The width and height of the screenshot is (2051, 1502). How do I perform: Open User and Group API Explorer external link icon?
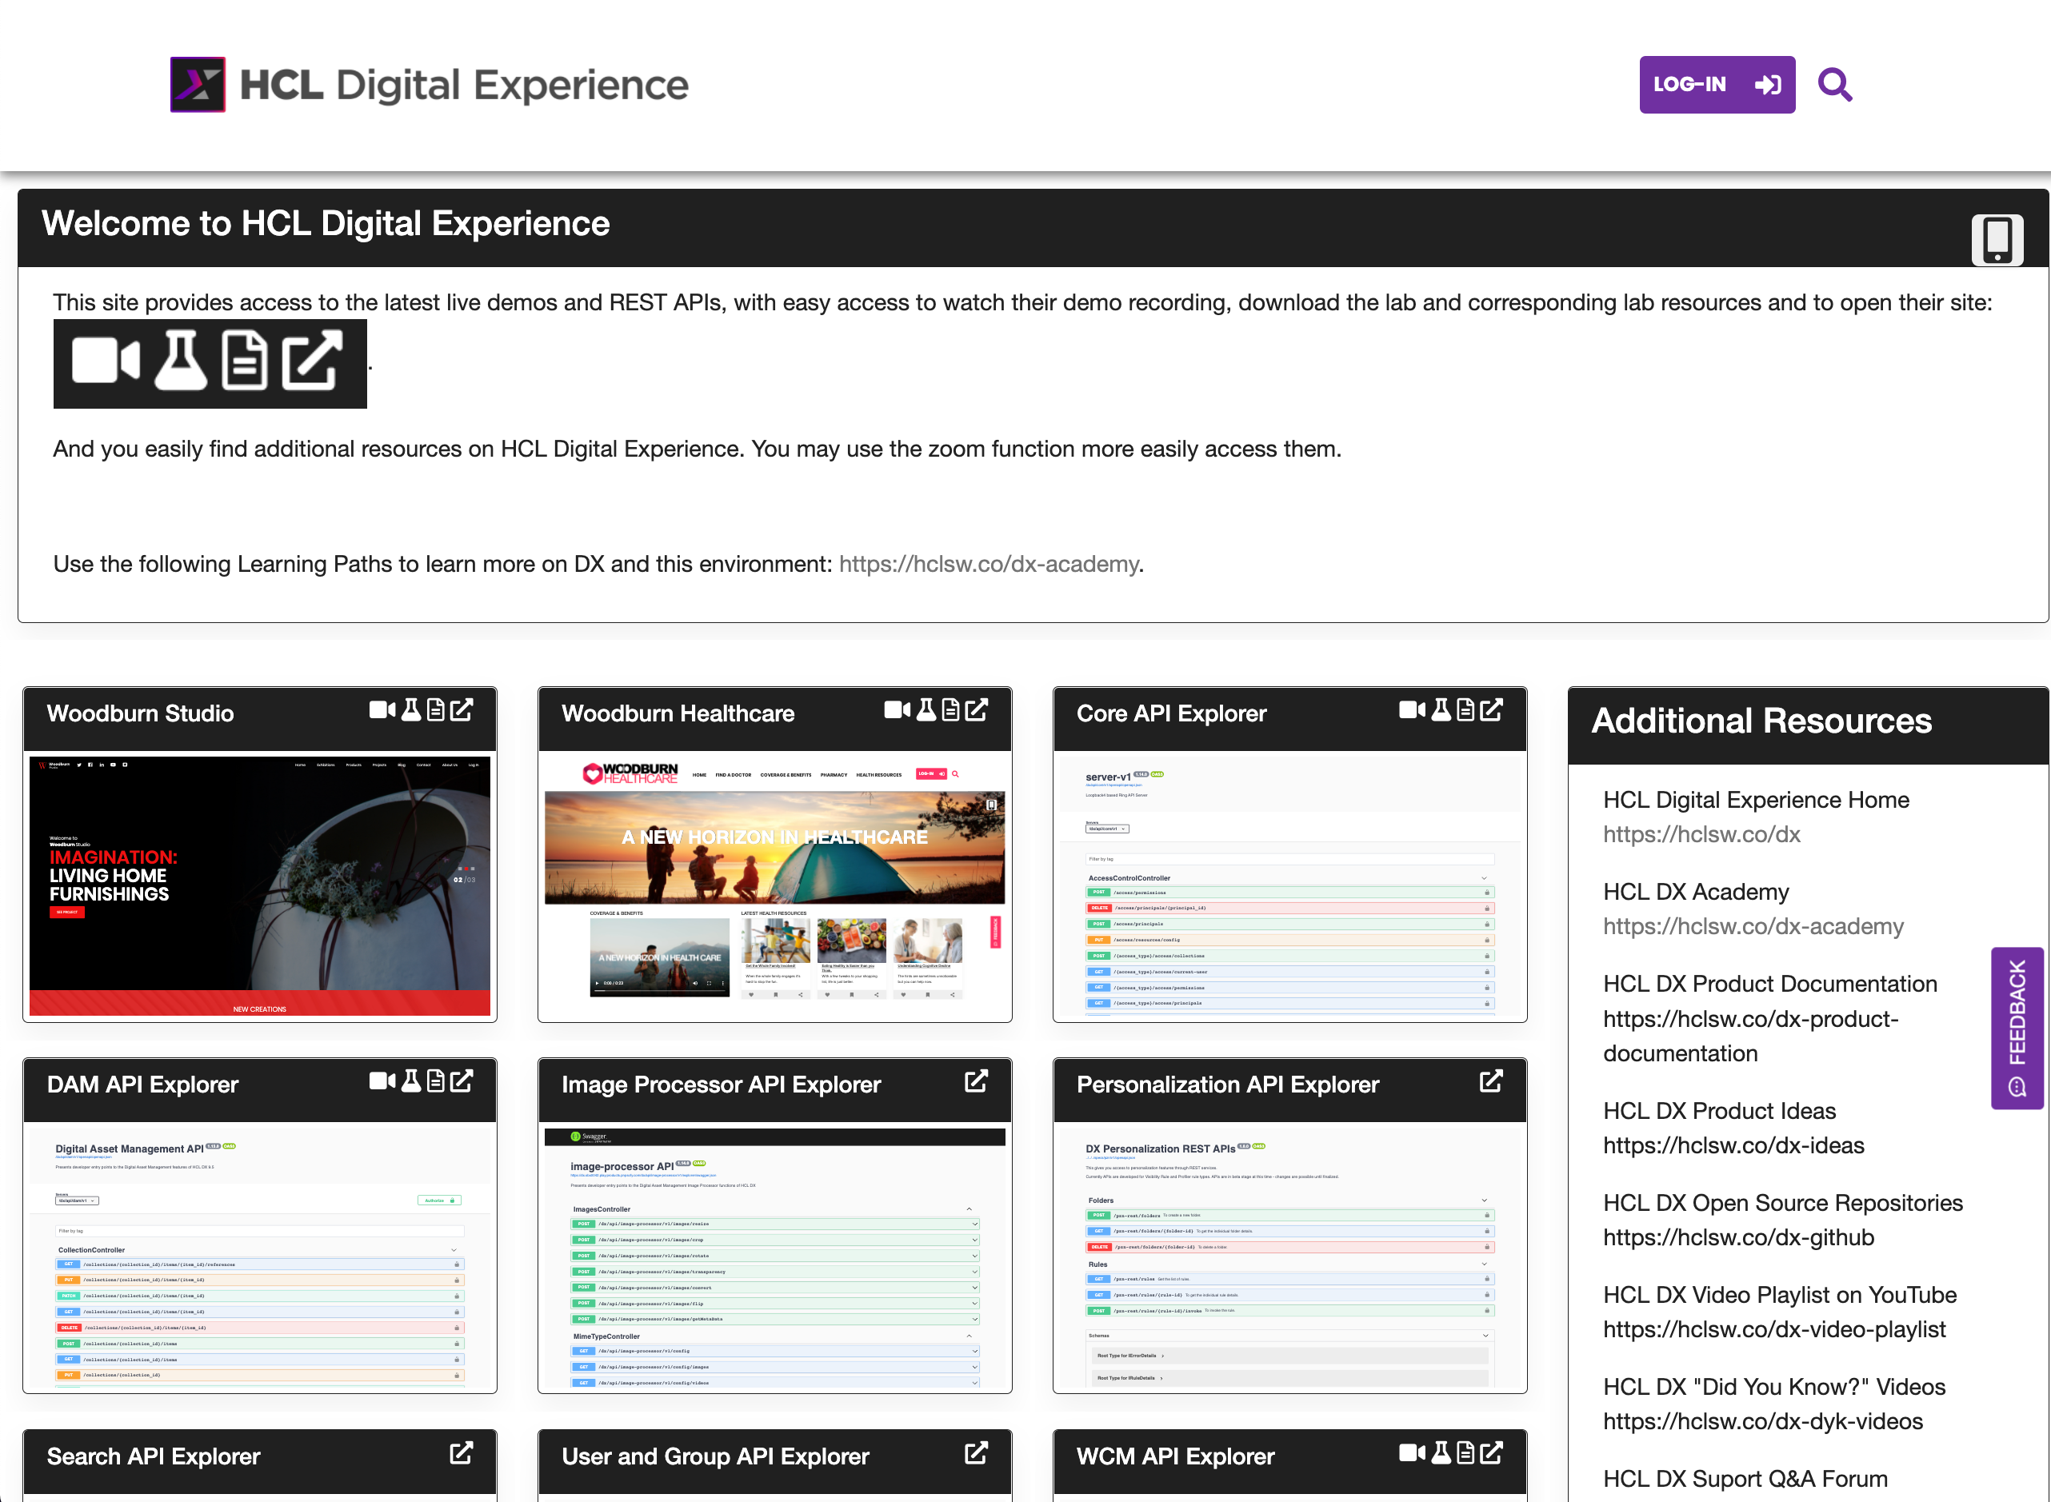click(977, 1453)
